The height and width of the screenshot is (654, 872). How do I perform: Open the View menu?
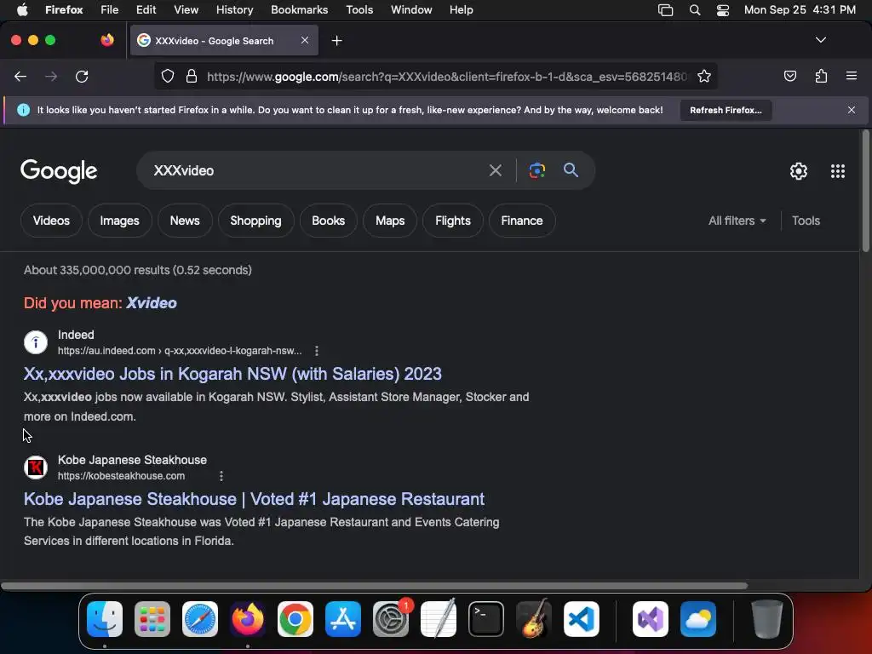(x=186, y=10)
